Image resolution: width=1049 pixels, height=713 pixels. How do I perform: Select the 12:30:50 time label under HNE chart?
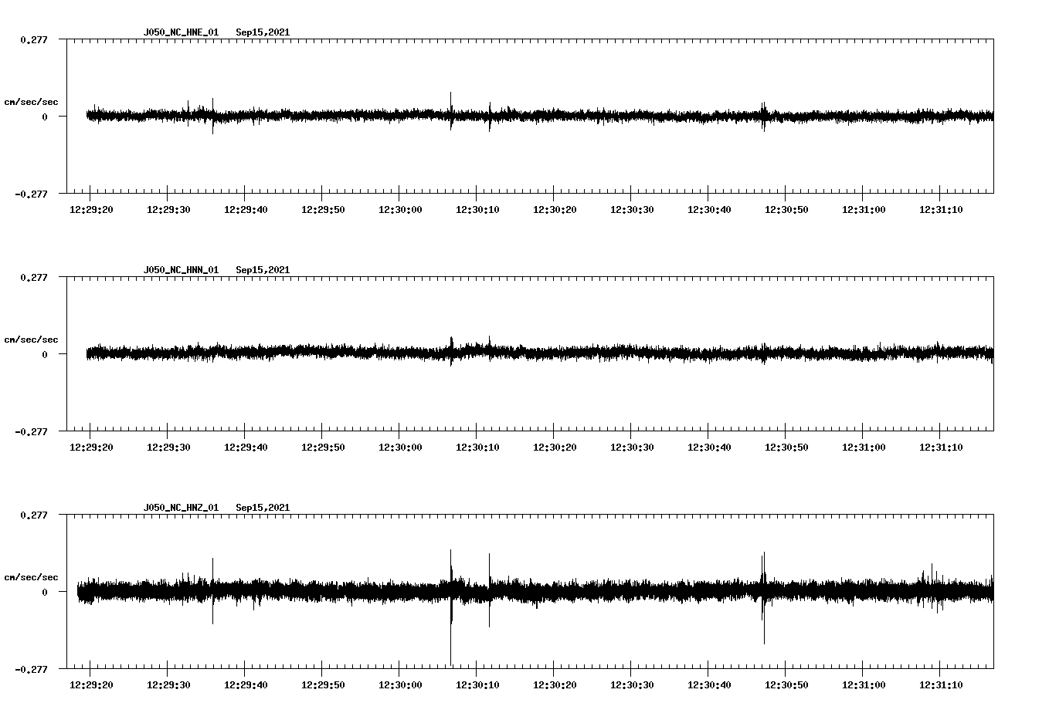coord(786,210)
